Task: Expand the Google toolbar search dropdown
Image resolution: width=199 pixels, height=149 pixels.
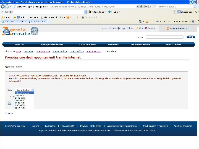Action: 85,12
